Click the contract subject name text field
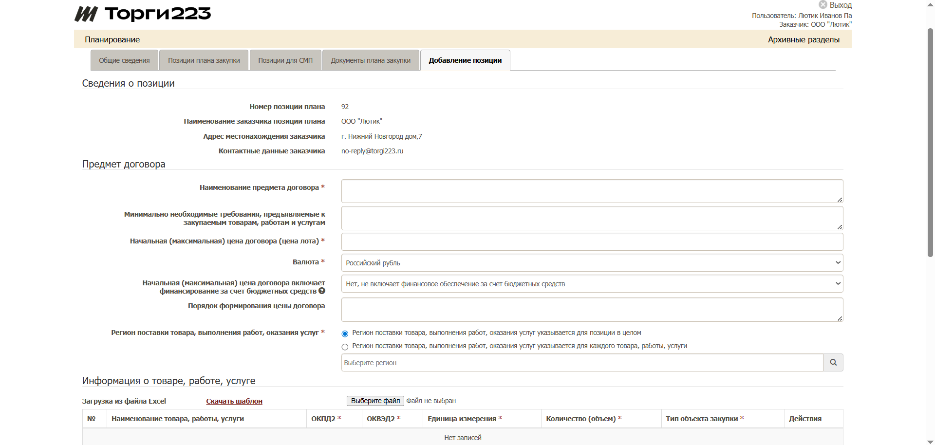This screenshot has height=445, width=935. 592,191
